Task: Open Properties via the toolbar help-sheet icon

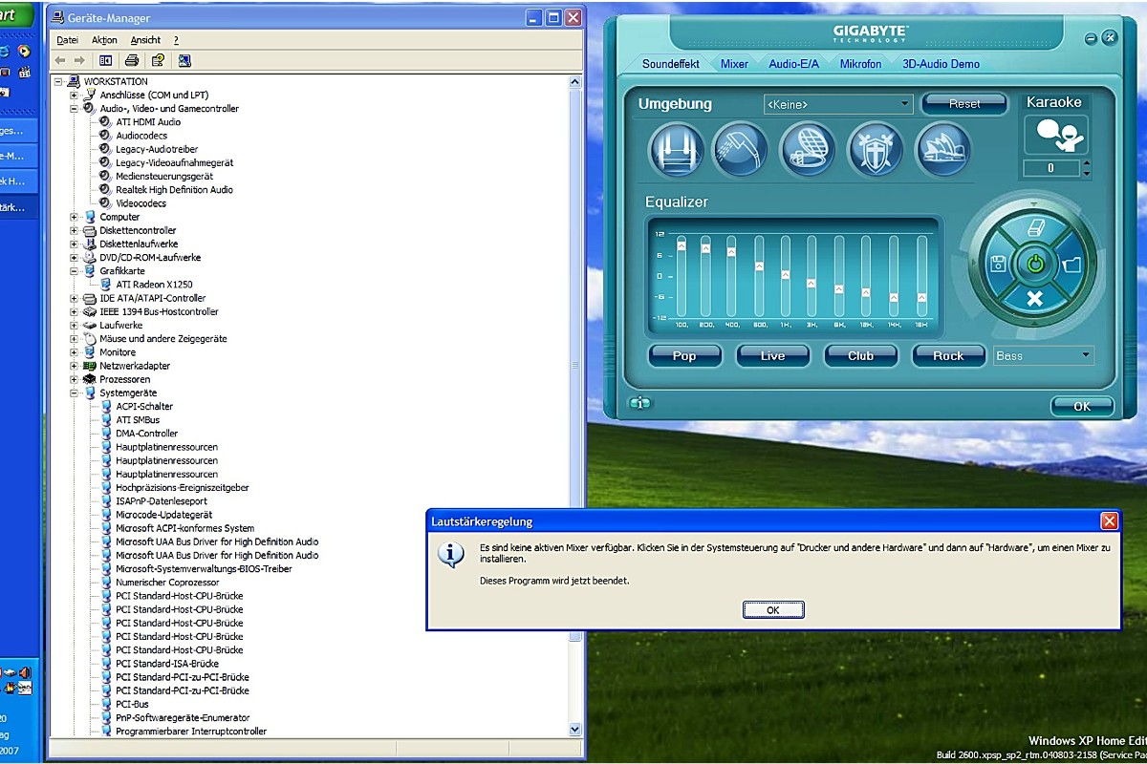Action: pyautogui.click(x=158, y=60)
